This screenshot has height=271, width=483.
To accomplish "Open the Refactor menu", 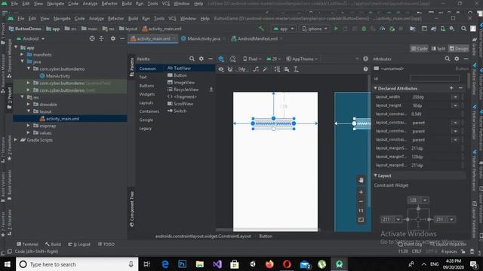I will coord(115,18).
